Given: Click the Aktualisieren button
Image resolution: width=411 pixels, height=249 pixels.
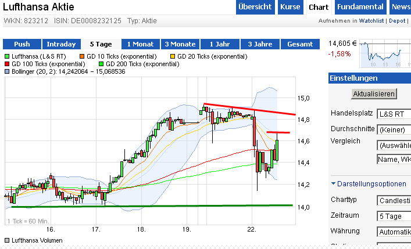Looking at the screenshot, I should click(x=374, y=93).
